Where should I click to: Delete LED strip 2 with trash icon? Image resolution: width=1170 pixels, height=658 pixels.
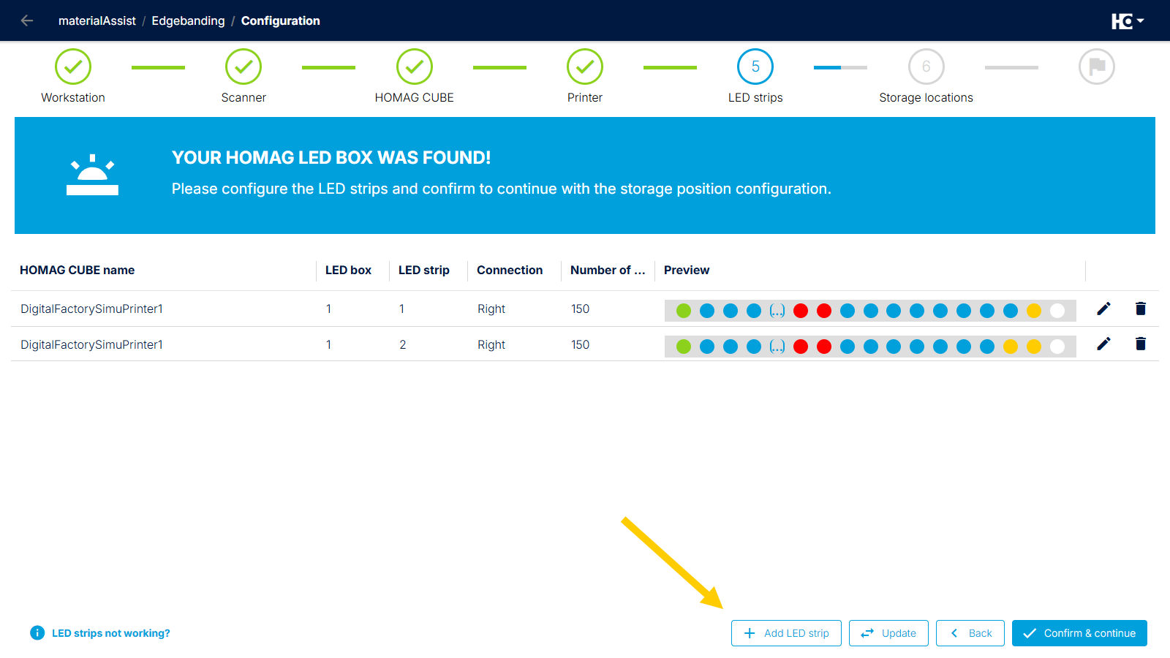(1141, 344)
